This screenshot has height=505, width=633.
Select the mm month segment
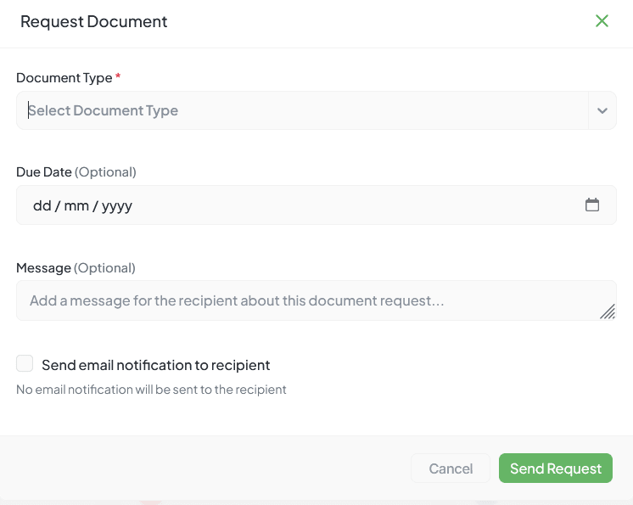point(76,205)
